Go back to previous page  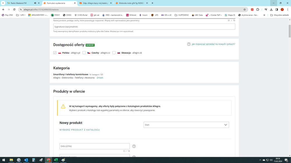pyautogui.click(x=3, y=9)
